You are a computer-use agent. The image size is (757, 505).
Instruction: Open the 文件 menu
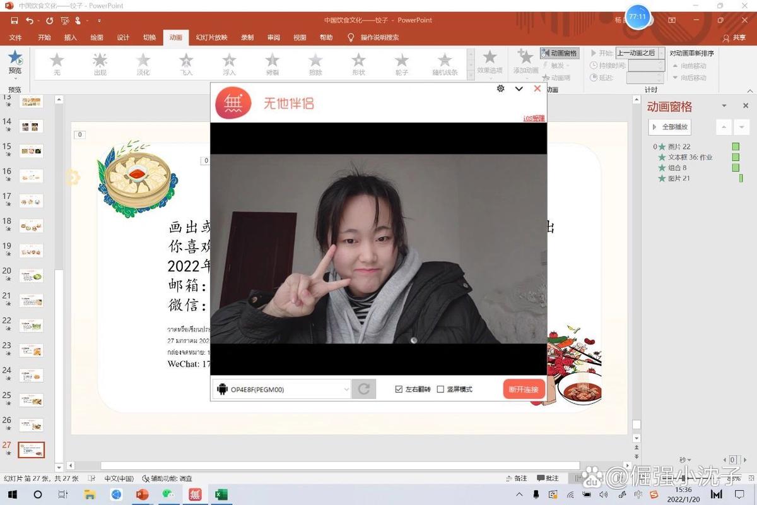[16, 37]
